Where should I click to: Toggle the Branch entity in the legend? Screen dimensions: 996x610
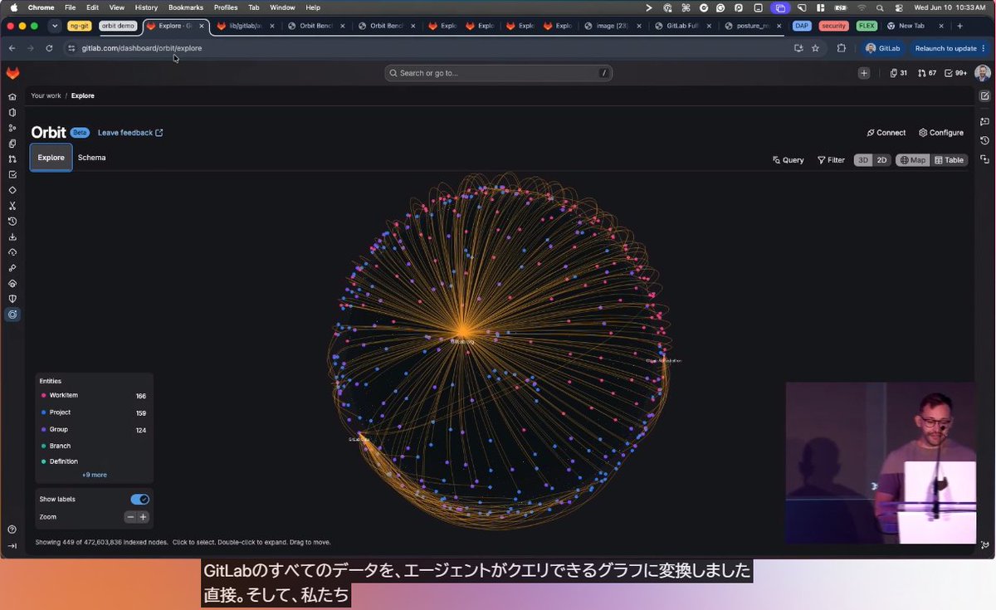click(x=93, y=446)
